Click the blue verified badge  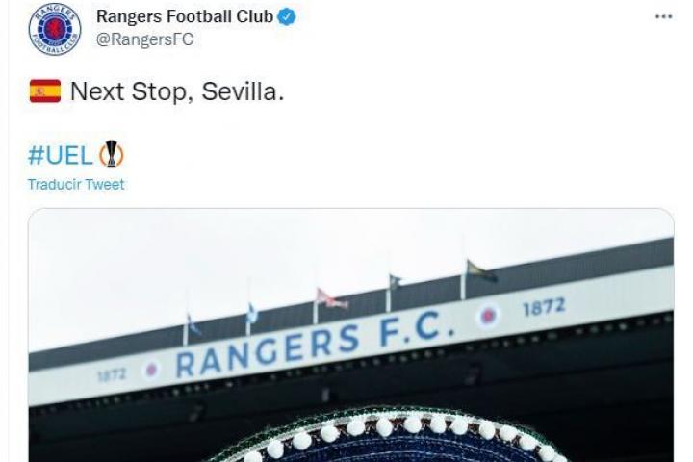[287, 16]
